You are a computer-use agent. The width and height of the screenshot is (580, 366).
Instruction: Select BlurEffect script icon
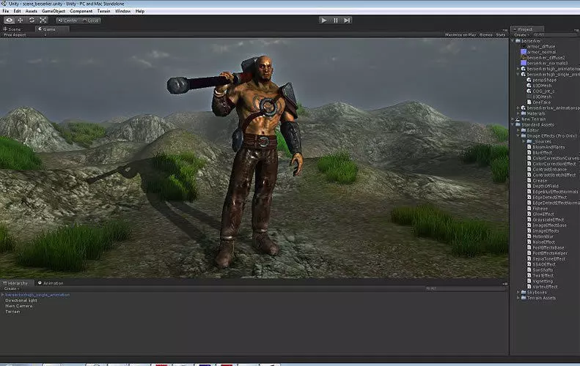click(529, 152)
